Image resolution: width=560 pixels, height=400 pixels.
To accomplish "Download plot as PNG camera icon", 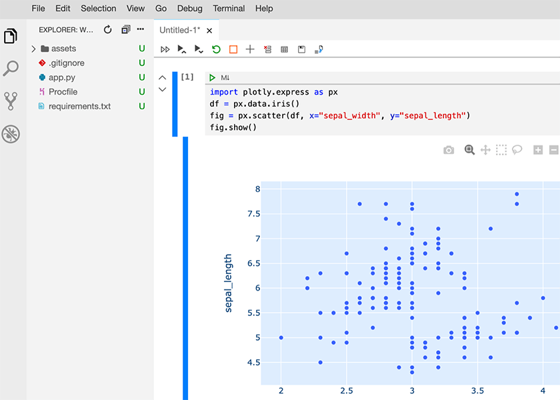I will 449,150.
